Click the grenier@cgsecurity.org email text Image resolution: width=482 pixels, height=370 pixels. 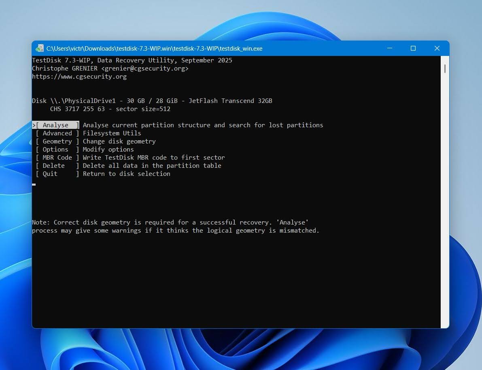click(145, 68)
